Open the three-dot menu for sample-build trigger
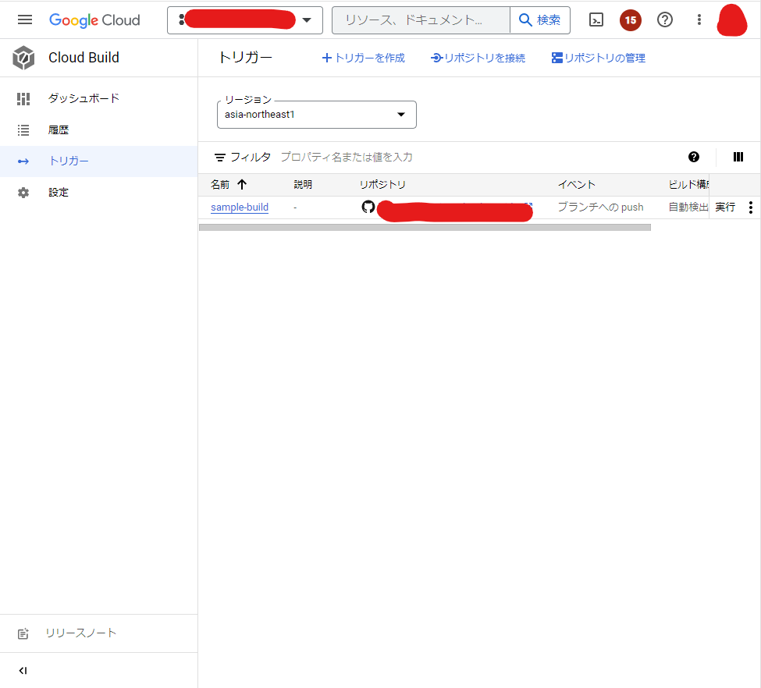761x688 pixels. tap(750, 207)
